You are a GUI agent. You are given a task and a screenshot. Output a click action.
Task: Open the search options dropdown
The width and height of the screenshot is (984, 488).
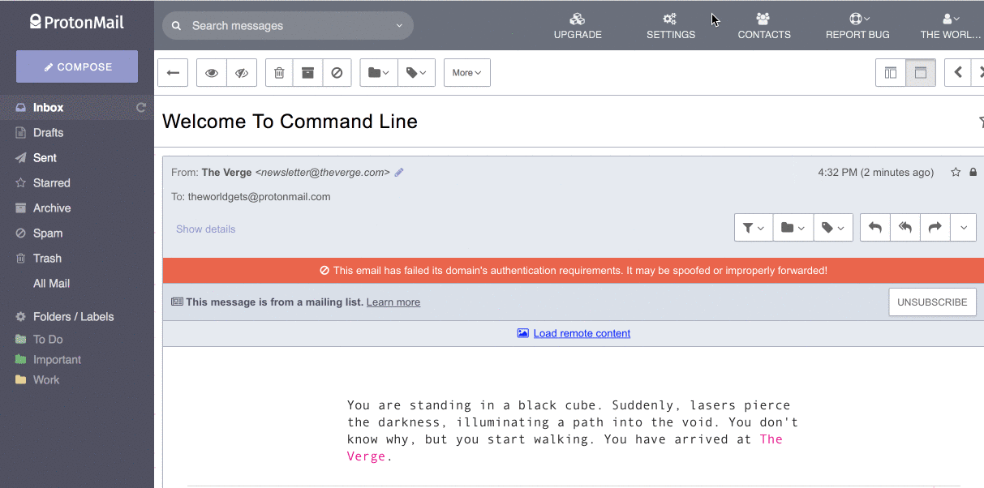click(x=398, y=25)
